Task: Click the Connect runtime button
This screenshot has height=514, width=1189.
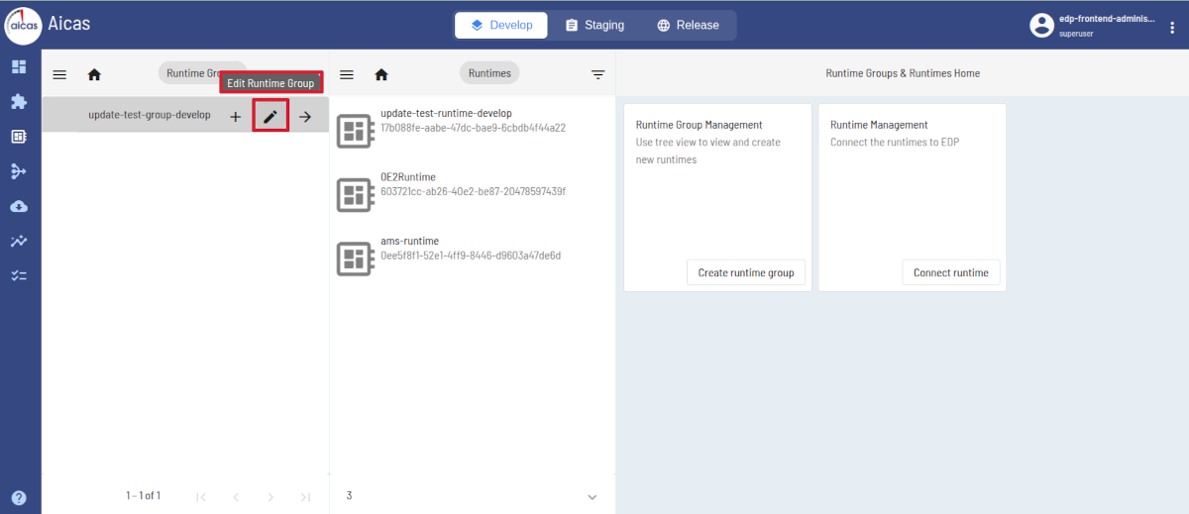Action: coord(950,272)
